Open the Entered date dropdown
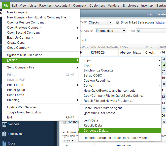 124,31
